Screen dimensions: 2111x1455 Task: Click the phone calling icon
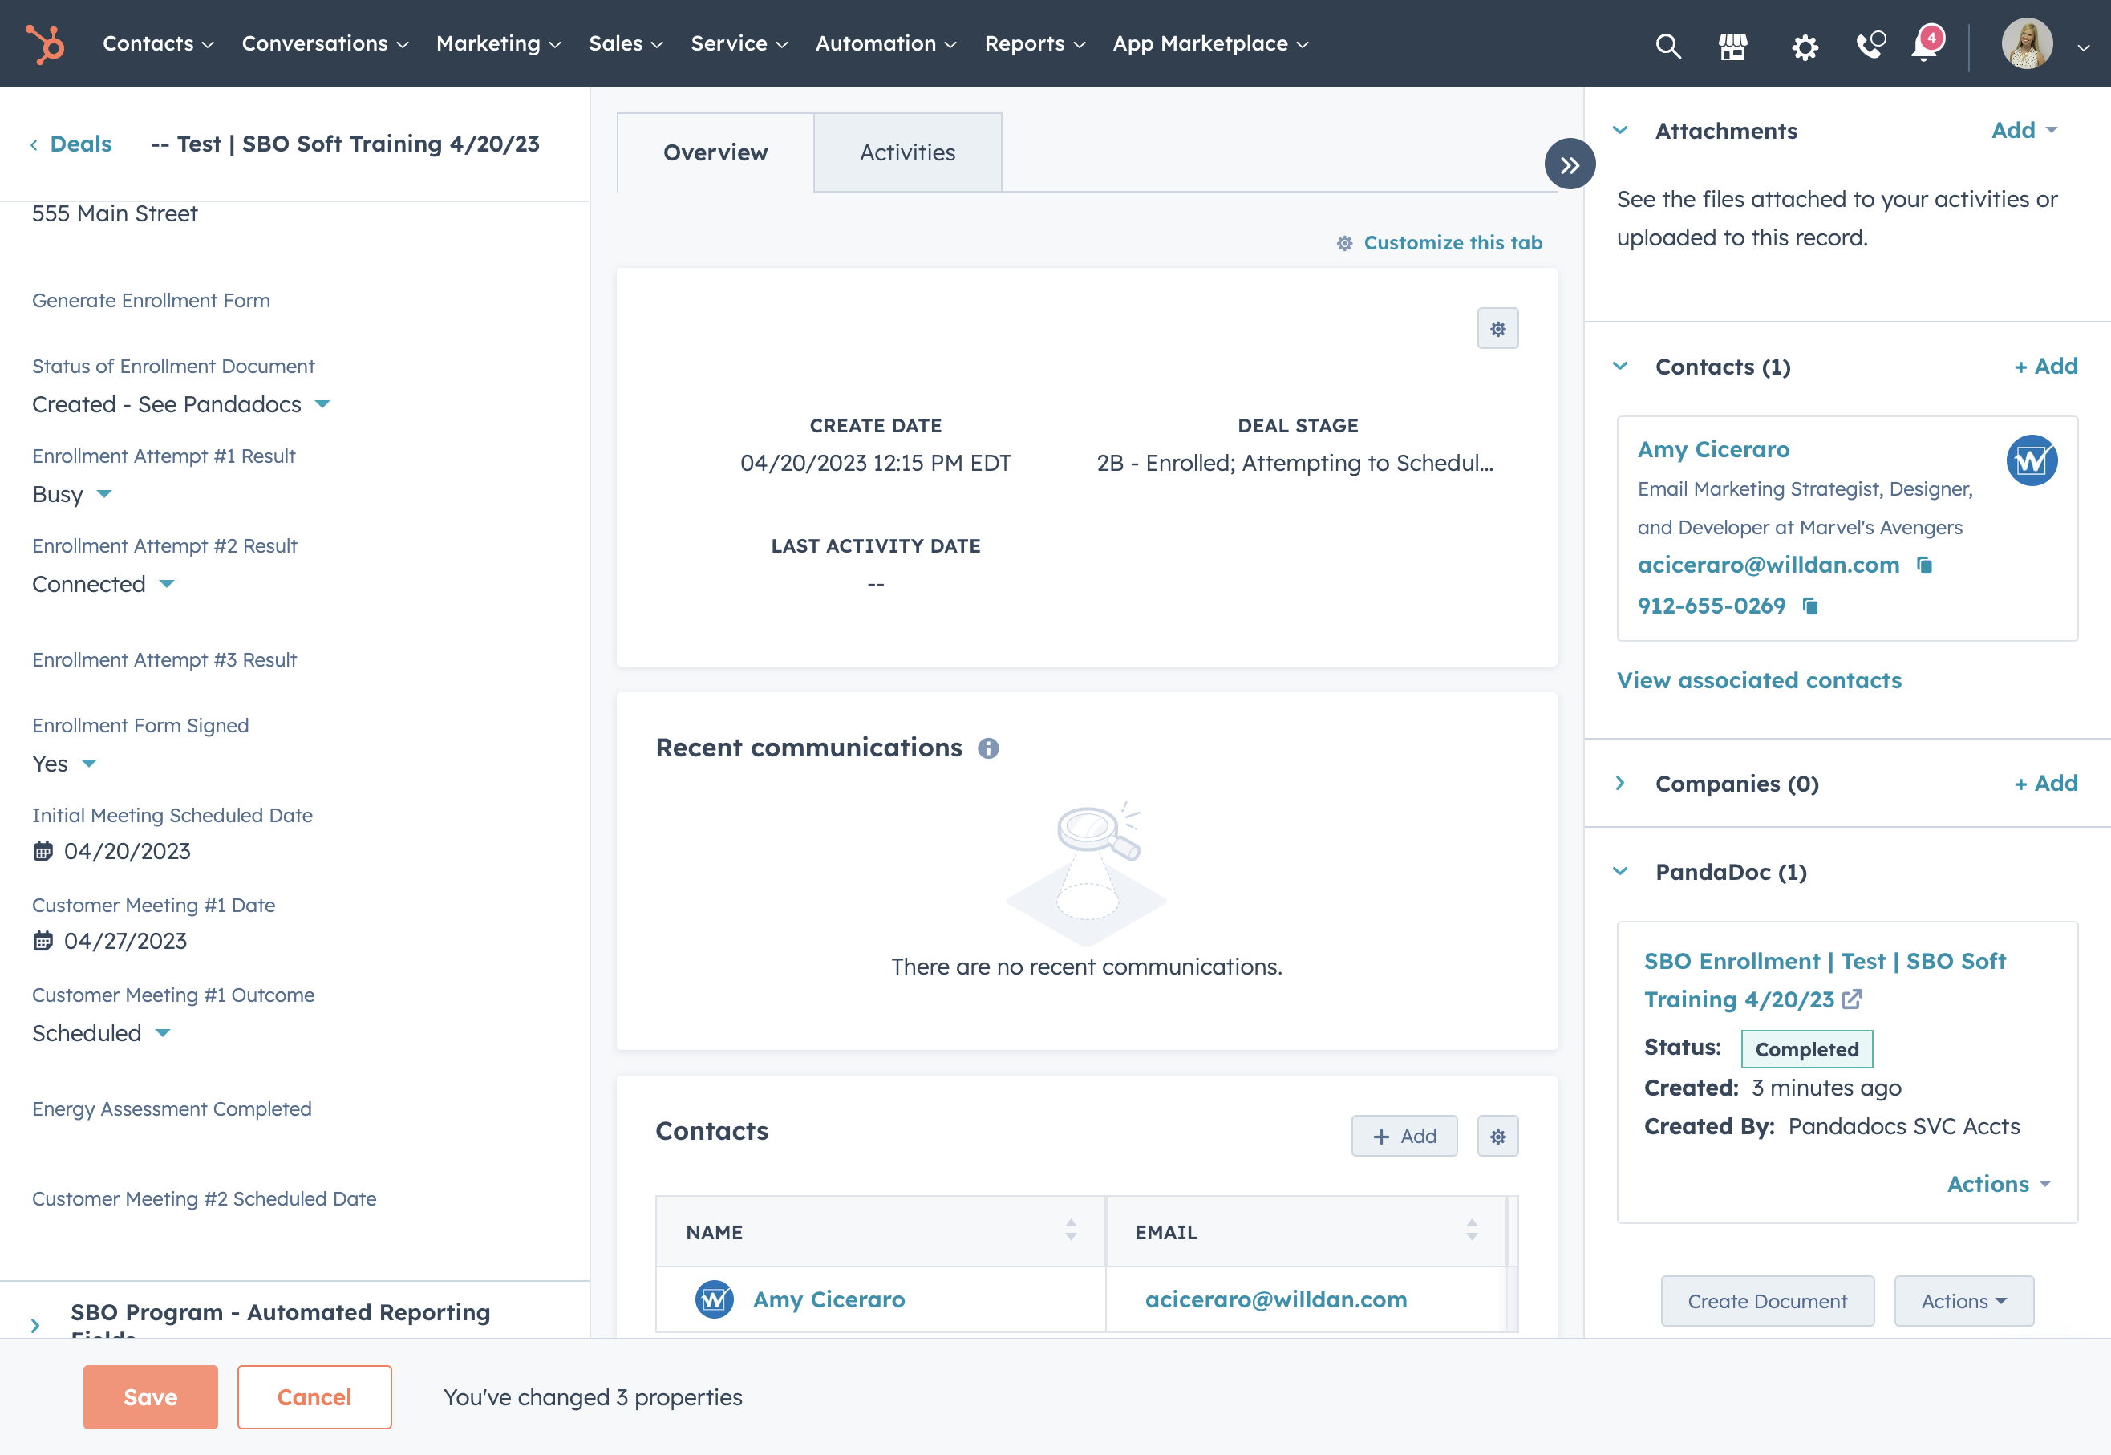(1870, 45)
